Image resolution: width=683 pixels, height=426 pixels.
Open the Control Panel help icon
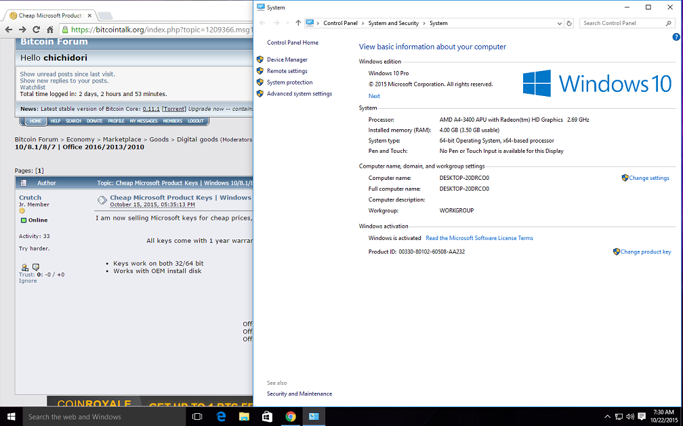coord(676,37)
